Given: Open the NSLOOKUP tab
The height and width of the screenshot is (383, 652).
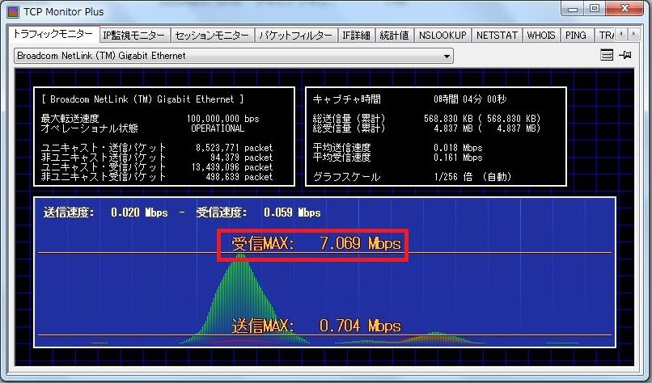Looking at the screenshot, I should tap(442, 36).
